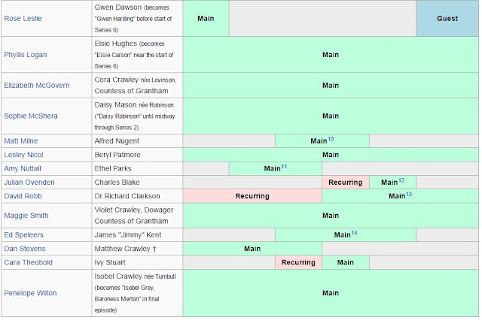Open the Phyllis Logan link
The image size is (482, 320).
(x=26, y=55)
